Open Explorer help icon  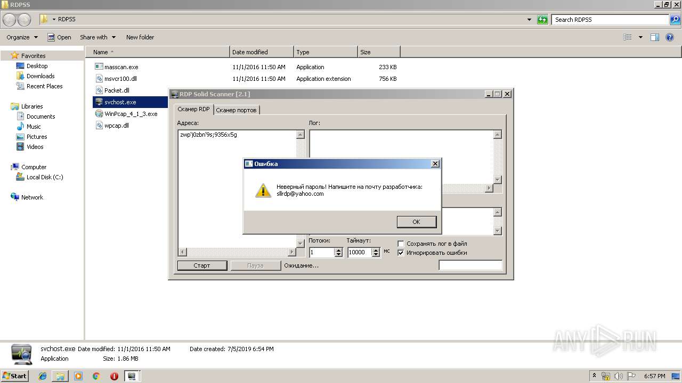pyautogui.click(x=670, y=37)
